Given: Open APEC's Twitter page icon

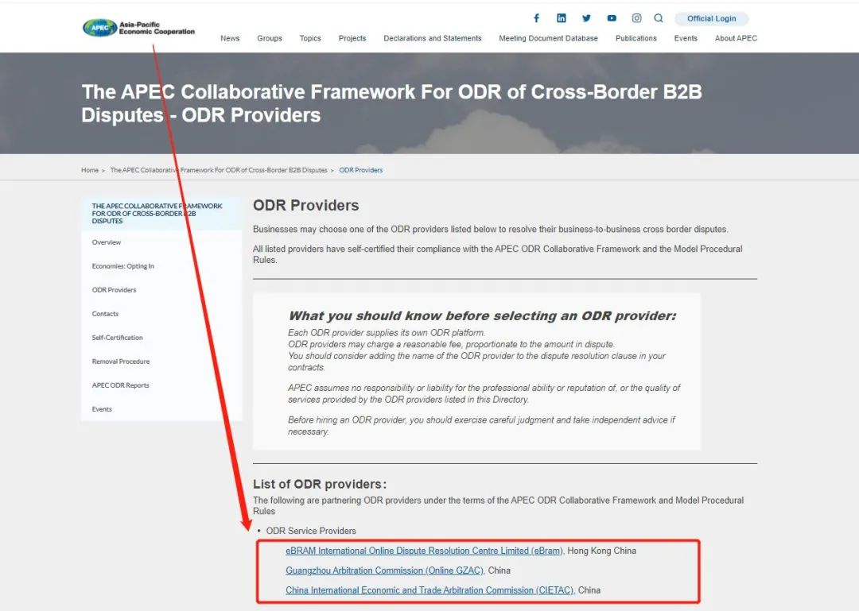Looking at the screenshot, I should click(586, 18).
